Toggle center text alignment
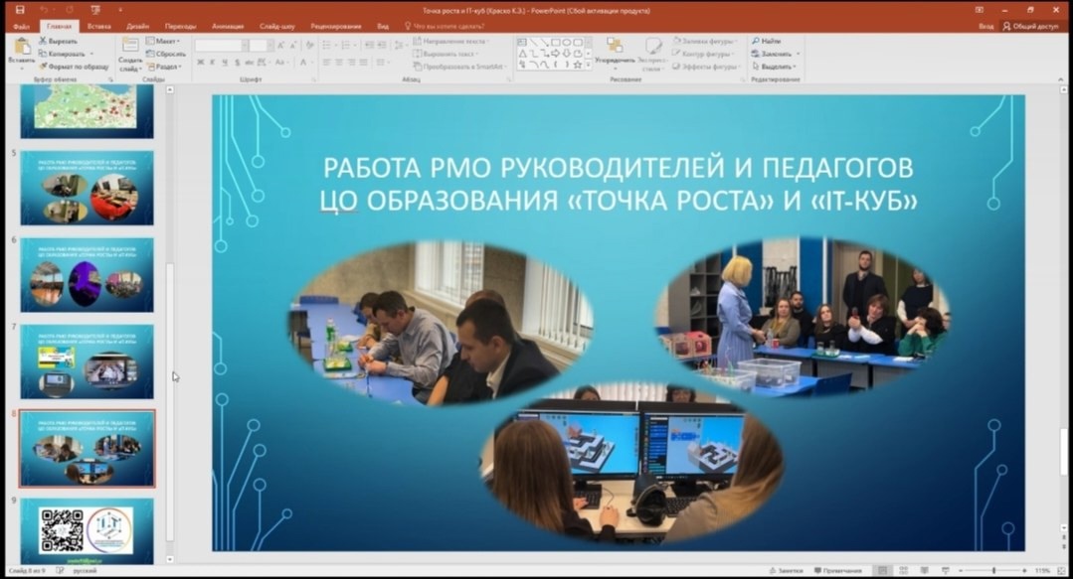This screenshot has height=579, width=1073. [x=339, y=63]
